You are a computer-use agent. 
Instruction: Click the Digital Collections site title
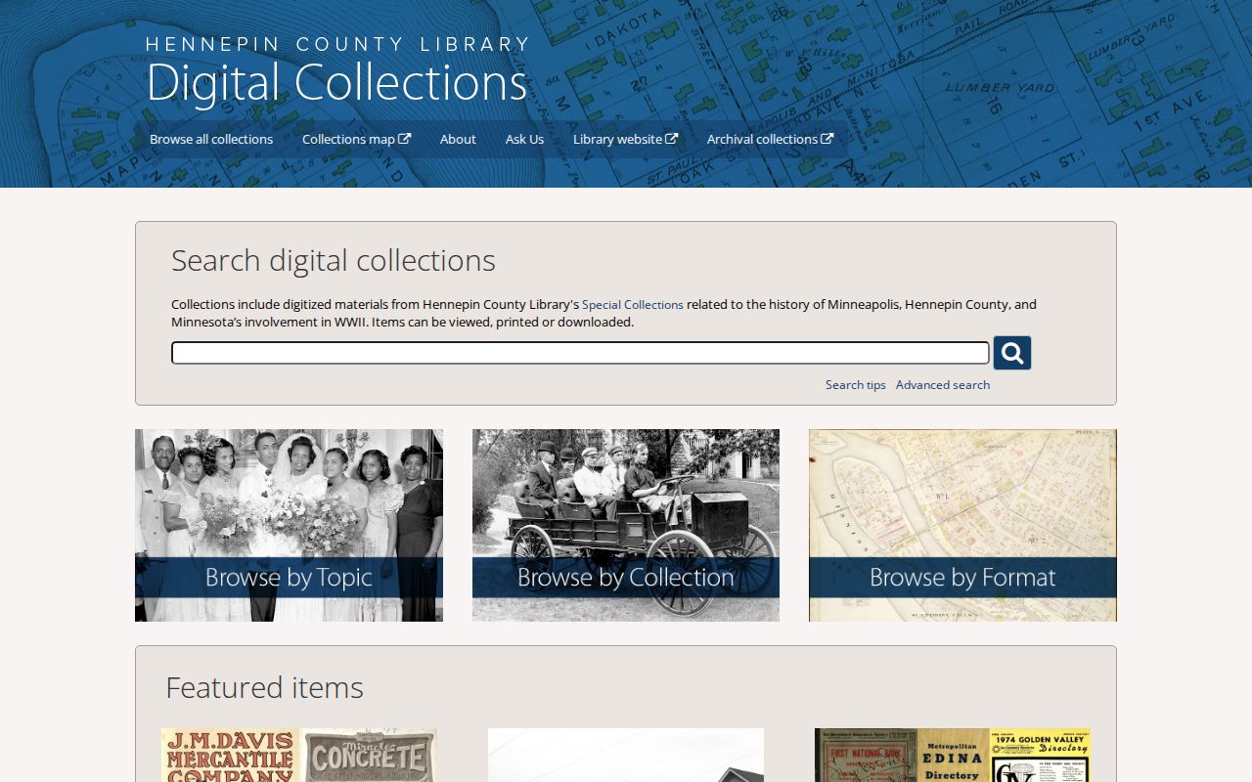click(x=336, y=82)
